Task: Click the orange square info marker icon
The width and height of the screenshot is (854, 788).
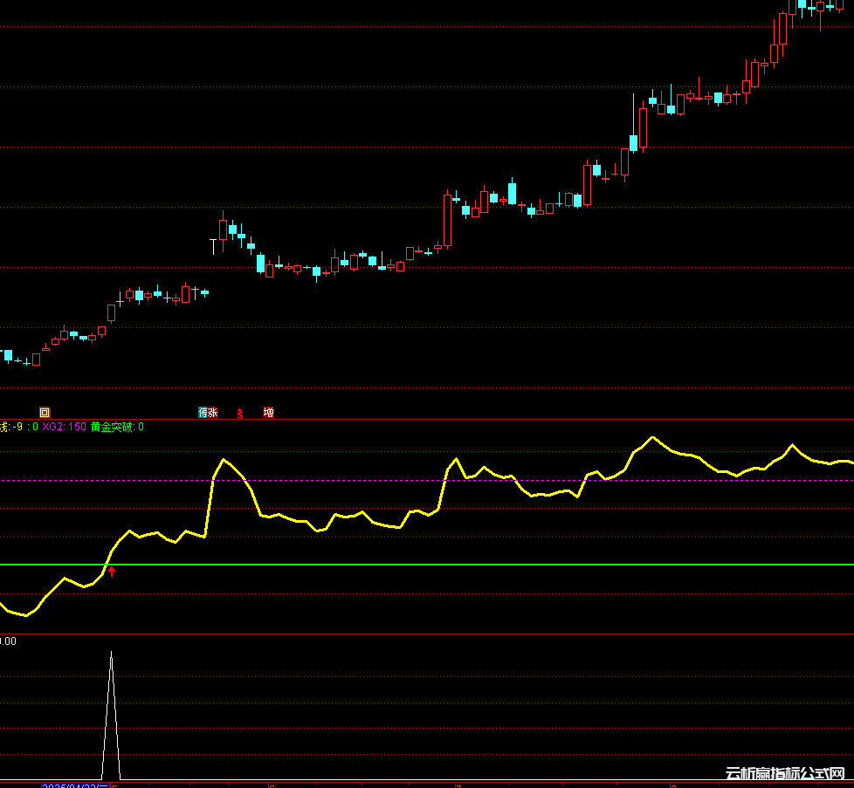Action: (x=45, y=412)
